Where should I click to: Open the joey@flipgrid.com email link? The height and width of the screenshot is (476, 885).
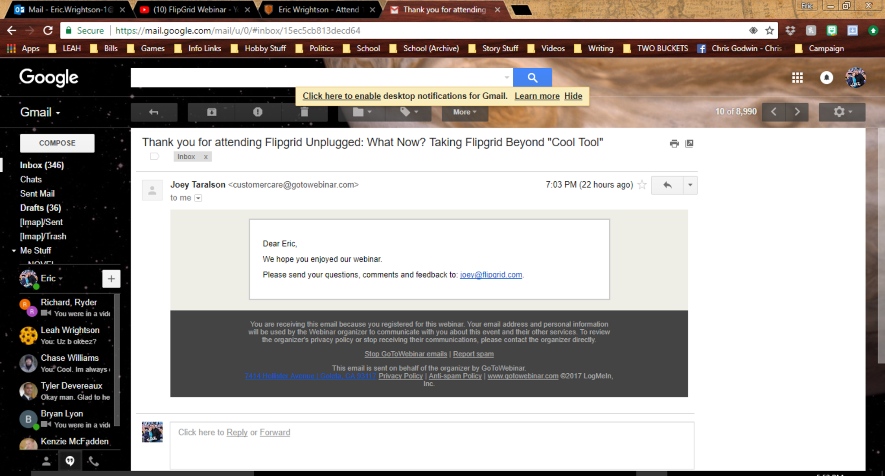490,275
